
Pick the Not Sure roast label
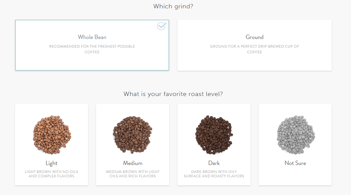point(295,163)
